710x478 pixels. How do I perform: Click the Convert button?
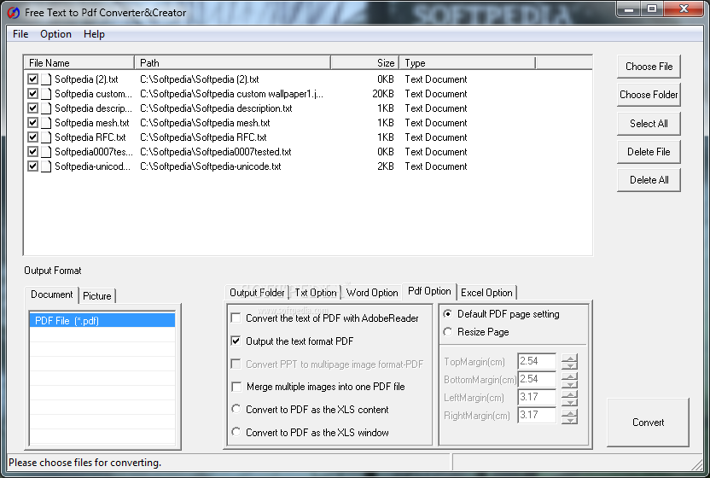(x=648, y=423)
